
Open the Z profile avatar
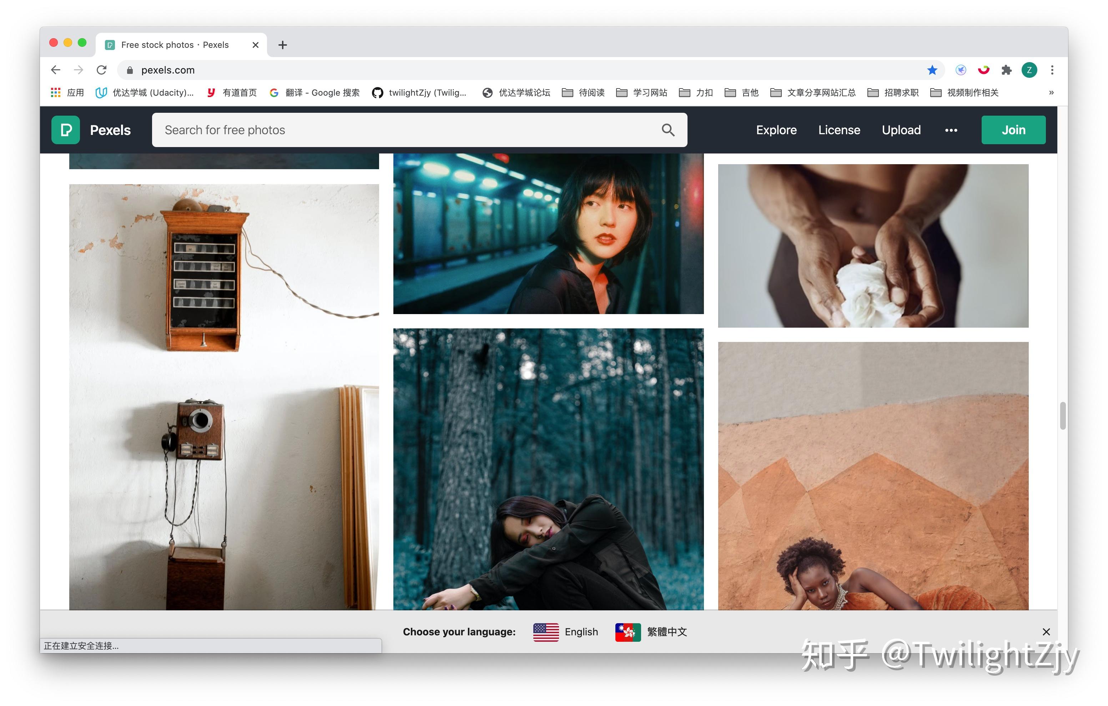[1029, 70]
